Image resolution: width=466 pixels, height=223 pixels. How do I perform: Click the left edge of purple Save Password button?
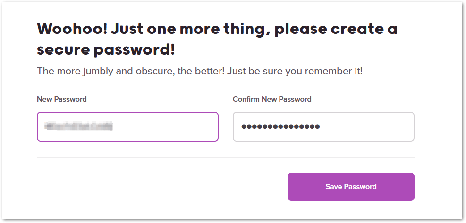pos(291,187)
